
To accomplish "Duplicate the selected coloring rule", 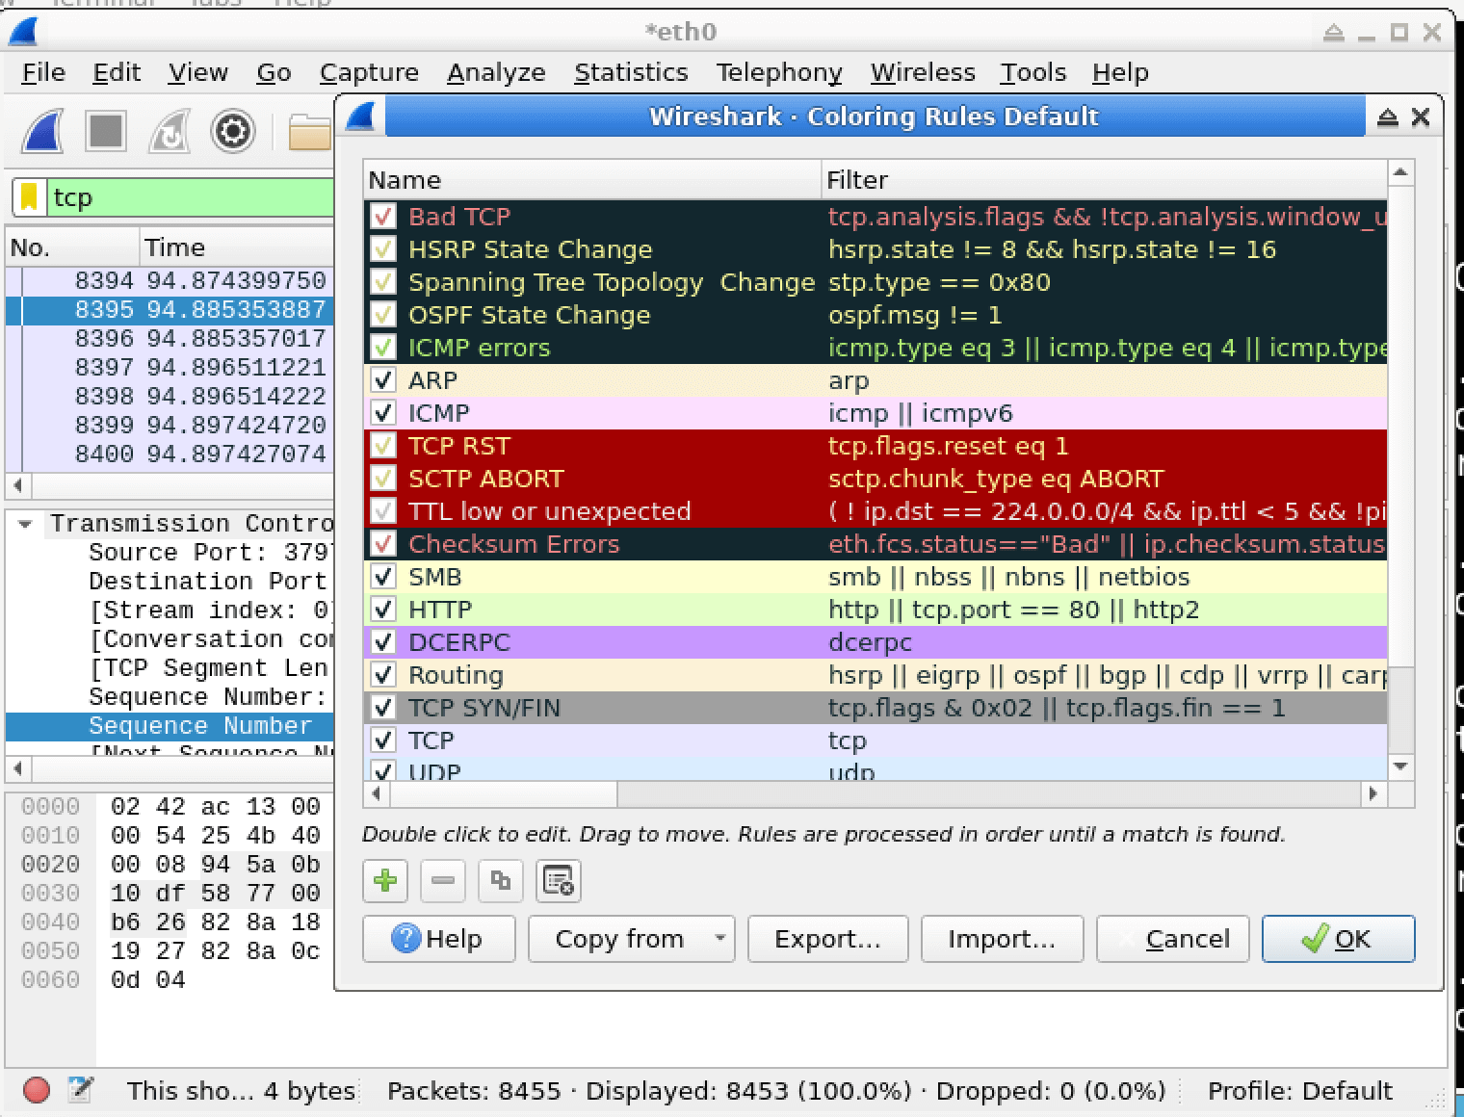I will pos(501,880).
